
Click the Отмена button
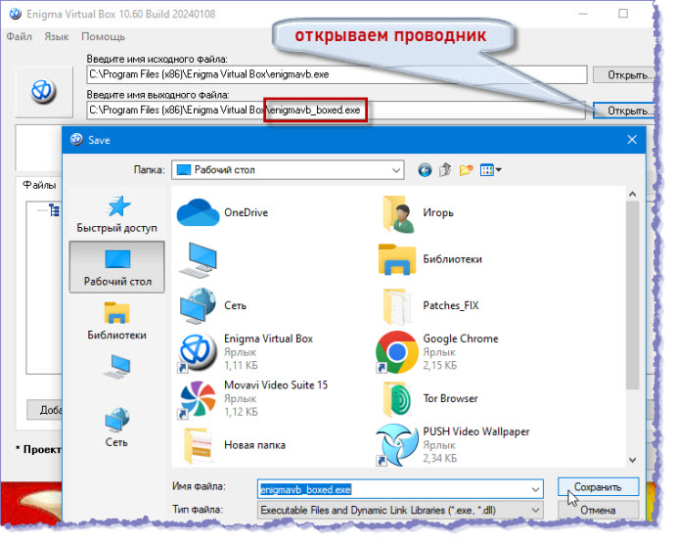[x=598, y=510]
